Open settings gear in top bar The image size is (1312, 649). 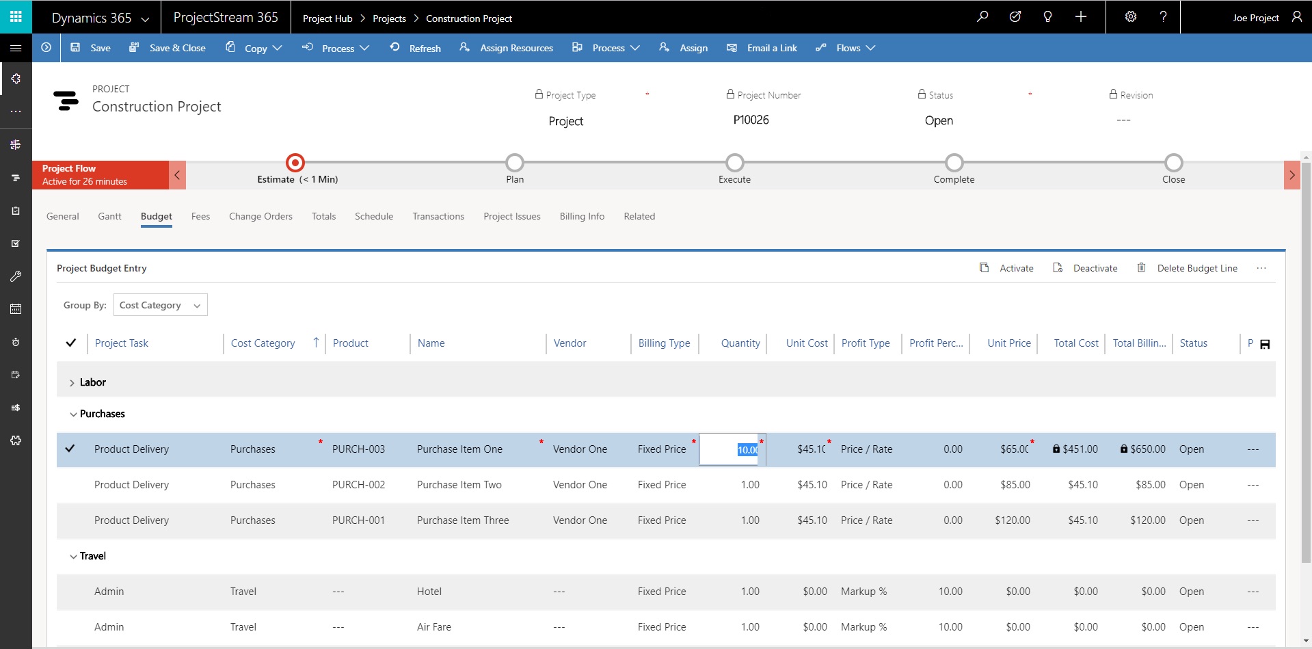pos(1131,17)
